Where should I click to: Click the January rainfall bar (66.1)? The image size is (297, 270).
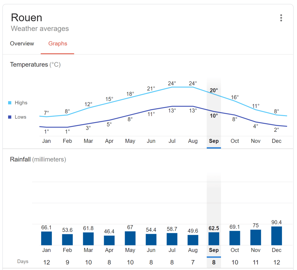[46, 238]
